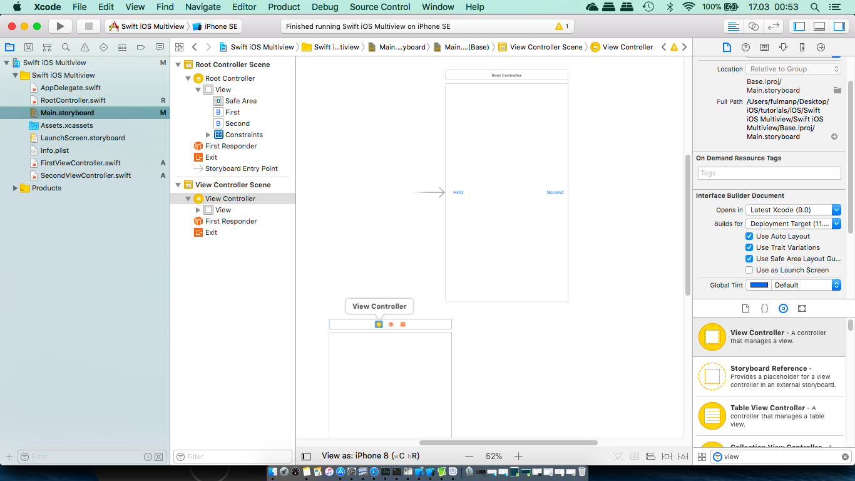Open the Source Control menu
This screenshot has width=855, height=481.
380,7
